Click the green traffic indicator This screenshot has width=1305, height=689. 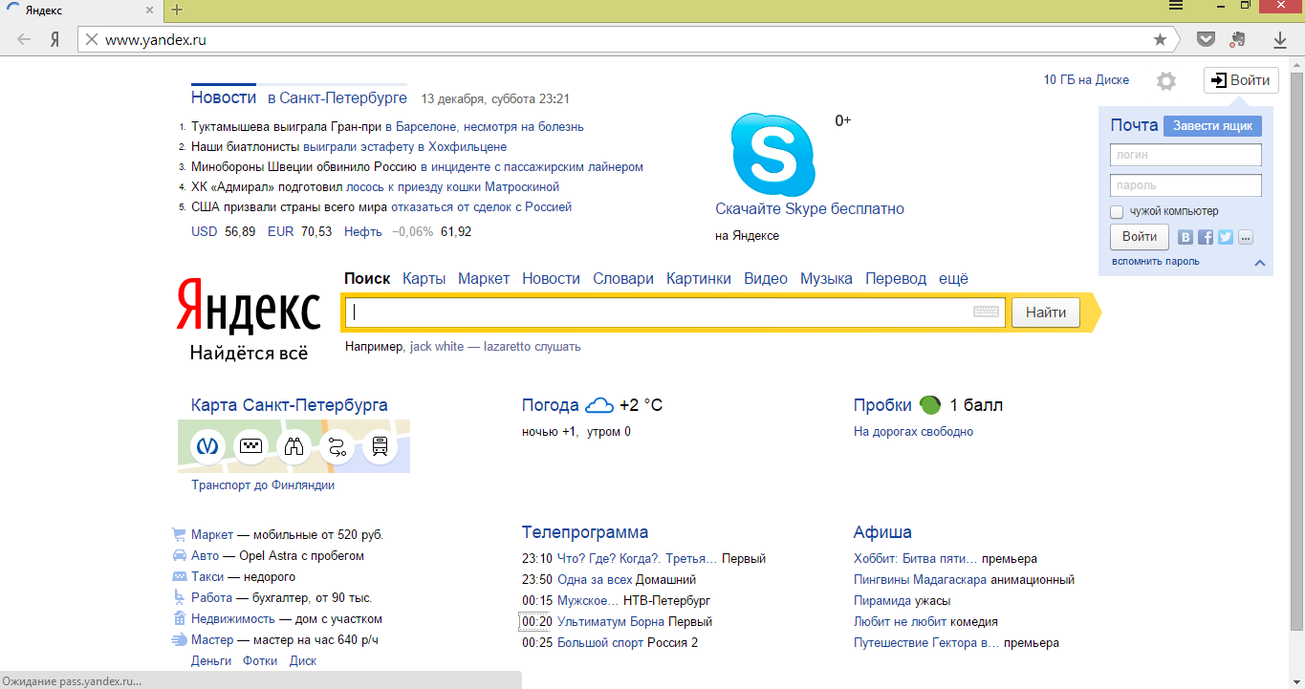(x=930, y=405)
